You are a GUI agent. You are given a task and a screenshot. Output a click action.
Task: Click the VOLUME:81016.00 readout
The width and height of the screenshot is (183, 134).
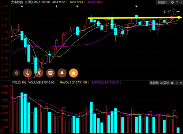pyautogui.click(x=41, y=83)
